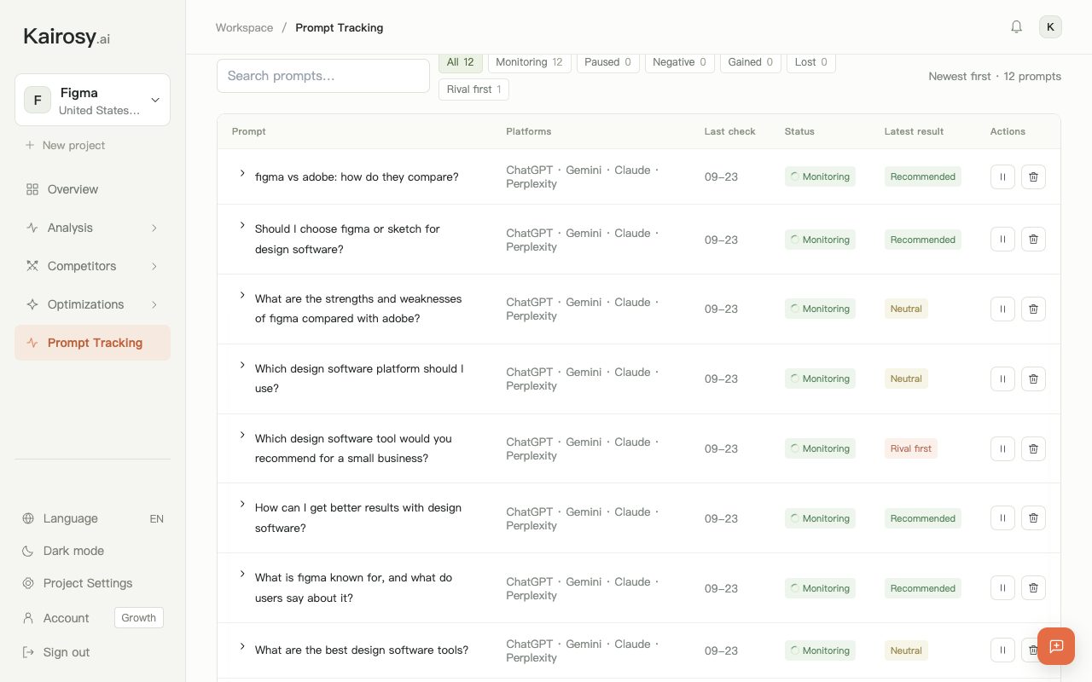Toggle Dark mode
The width and height of the screenshot is (1092, 682).
(92, 551)
